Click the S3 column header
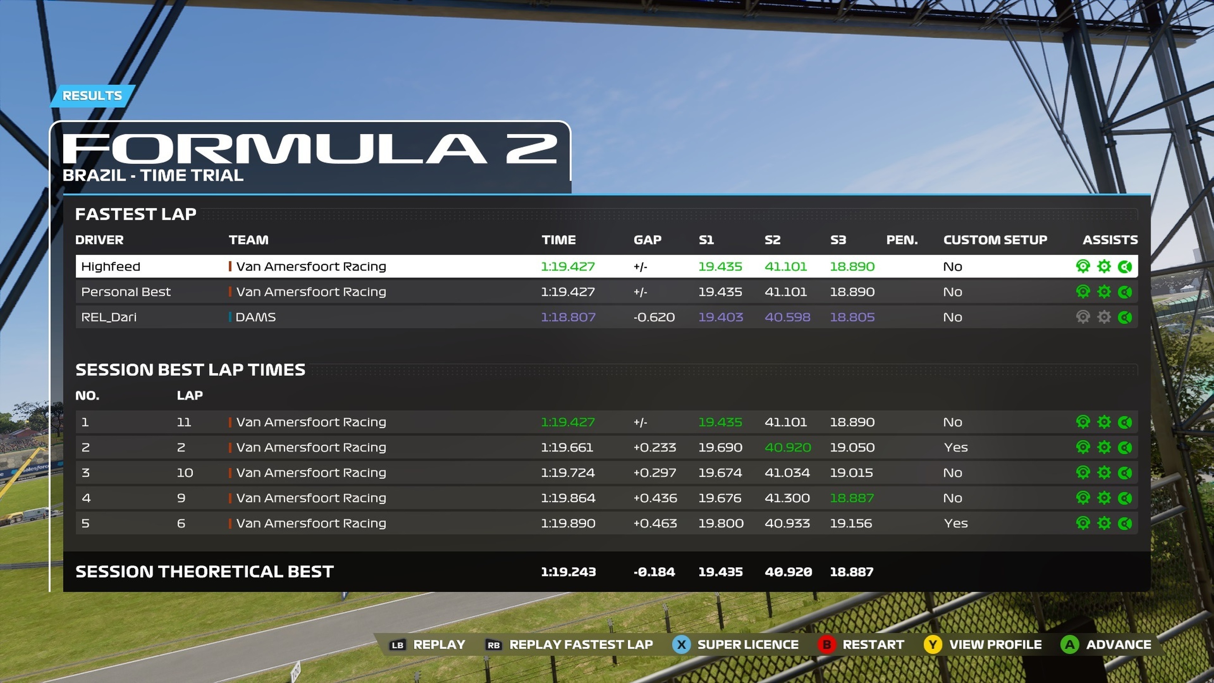1214x683 pixels. pos(838,240)
